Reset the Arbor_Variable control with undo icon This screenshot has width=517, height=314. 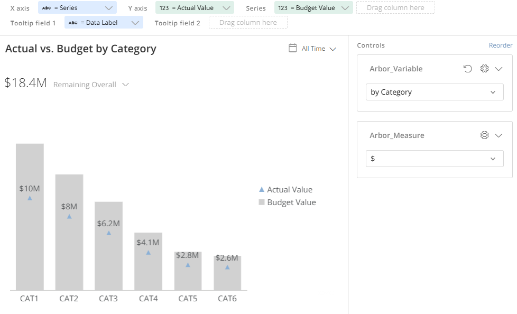coord(467,69)
